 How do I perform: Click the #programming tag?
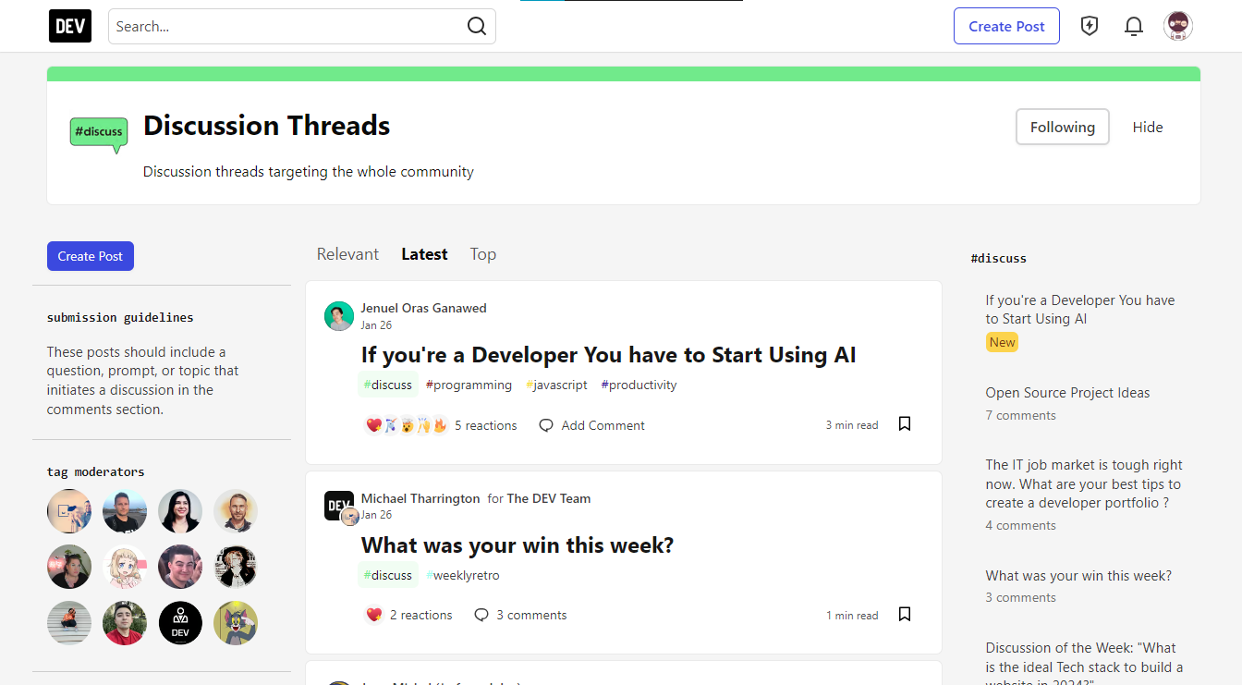pyautogui.click(x=469, y=385)
